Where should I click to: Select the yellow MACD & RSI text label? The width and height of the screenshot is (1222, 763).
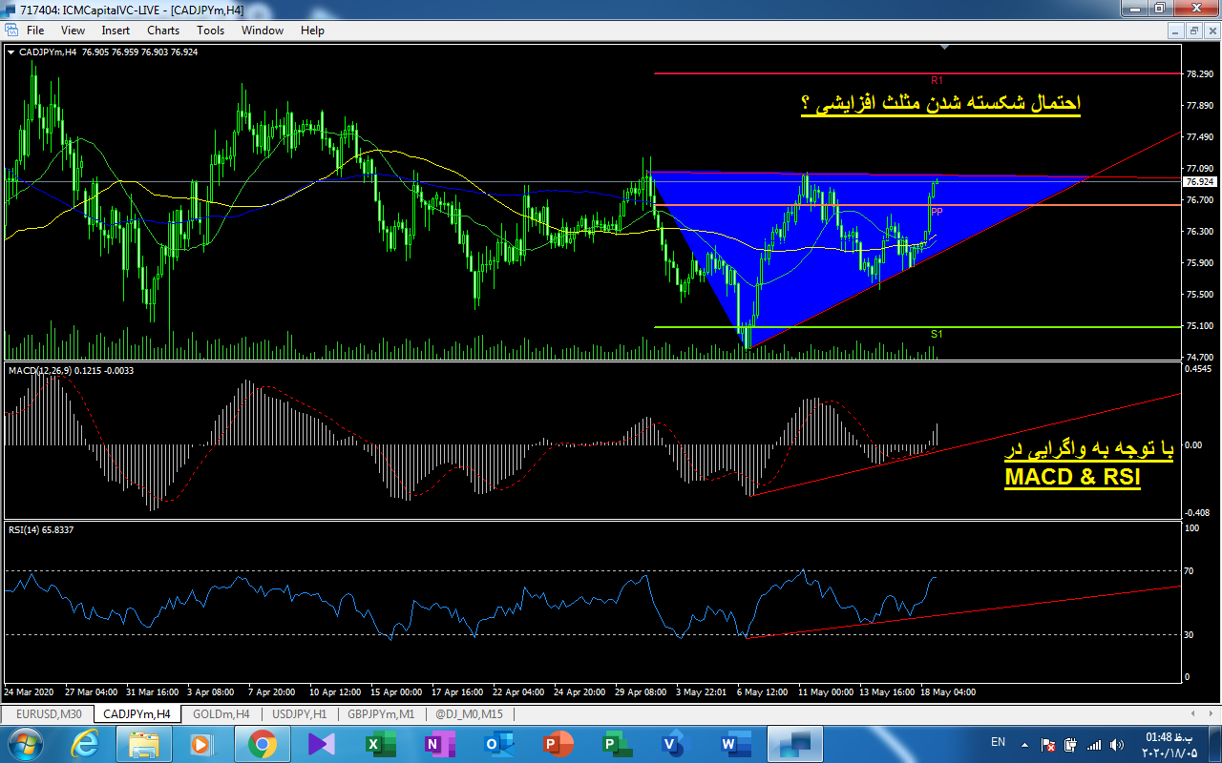(x=1072, y=478)
